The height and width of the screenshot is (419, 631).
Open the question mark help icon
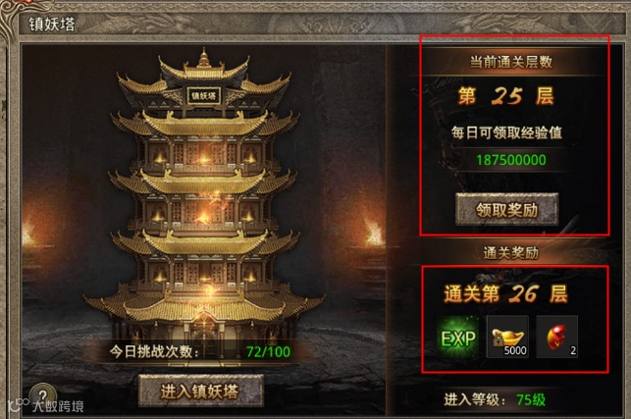click(x=42, y=394)
